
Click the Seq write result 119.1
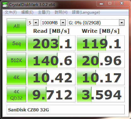101,43
